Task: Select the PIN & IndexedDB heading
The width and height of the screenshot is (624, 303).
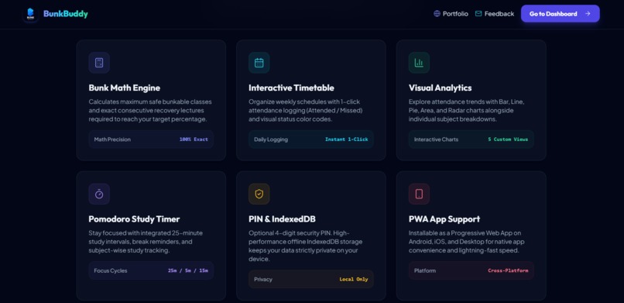Action: pyautogui.click(x=282, y=219)
